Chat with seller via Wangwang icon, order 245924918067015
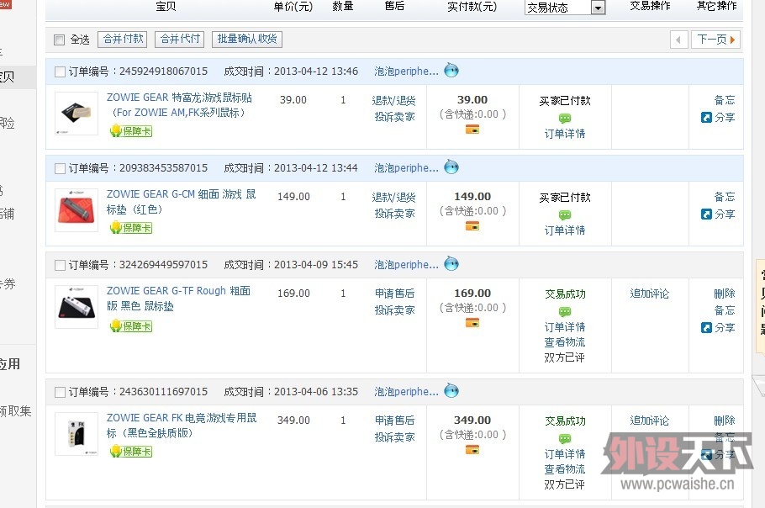Viewport: 765px width, 508px height. (451, 71)
